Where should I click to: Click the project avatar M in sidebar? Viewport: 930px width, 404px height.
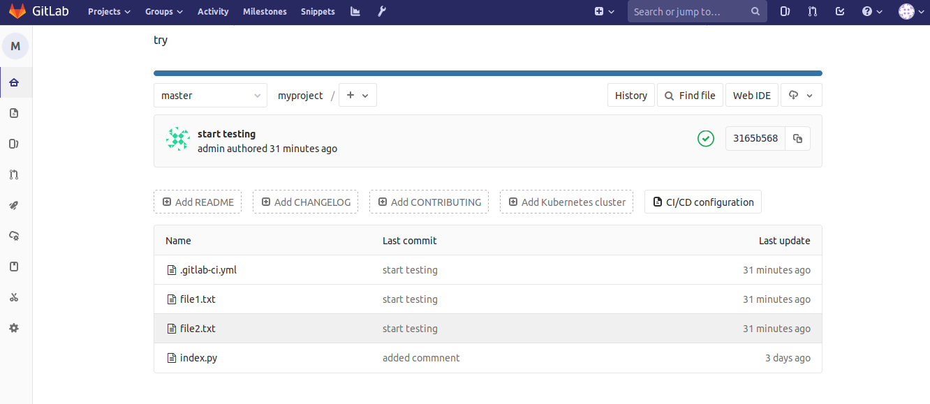click(x=15, y=47)
